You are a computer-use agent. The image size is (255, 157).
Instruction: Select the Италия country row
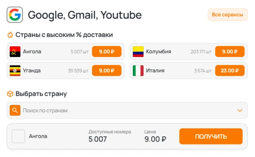pyautogui.click(x=189, y=71)
